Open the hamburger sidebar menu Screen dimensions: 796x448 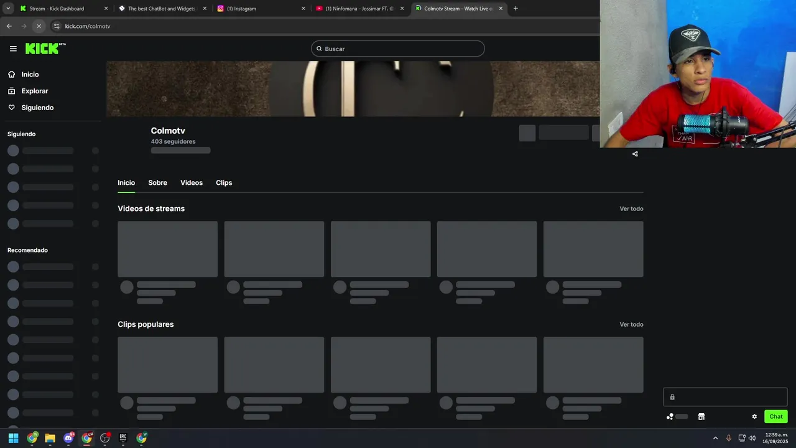pyautogui.click(x=13, y=49)
